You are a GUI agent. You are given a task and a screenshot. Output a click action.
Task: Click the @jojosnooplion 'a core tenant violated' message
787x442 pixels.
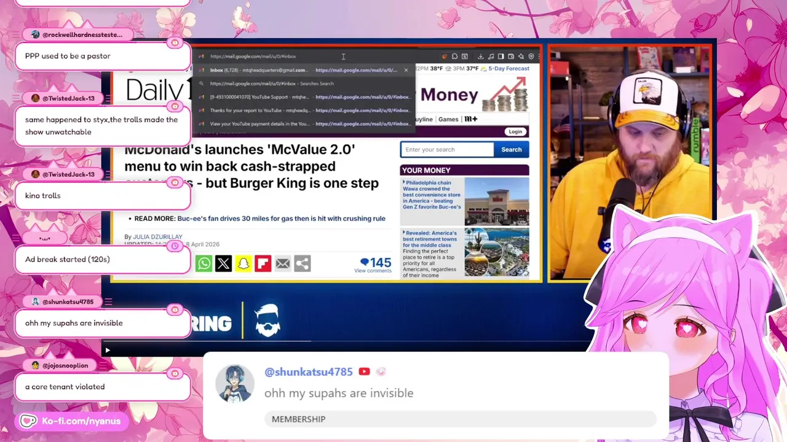click(103, 387)
